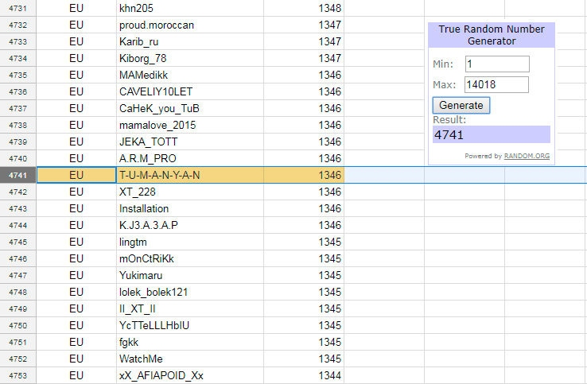Select row header 4741
This screenshot has height=384, width=587.
tap(17, 175)
